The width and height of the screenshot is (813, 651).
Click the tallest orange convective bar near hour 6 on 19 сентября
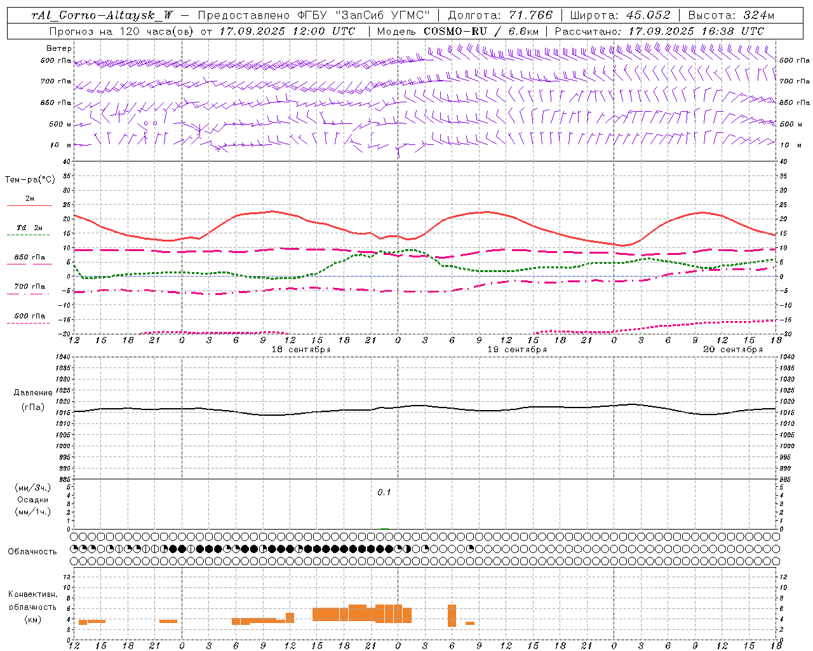coord(452,615)
